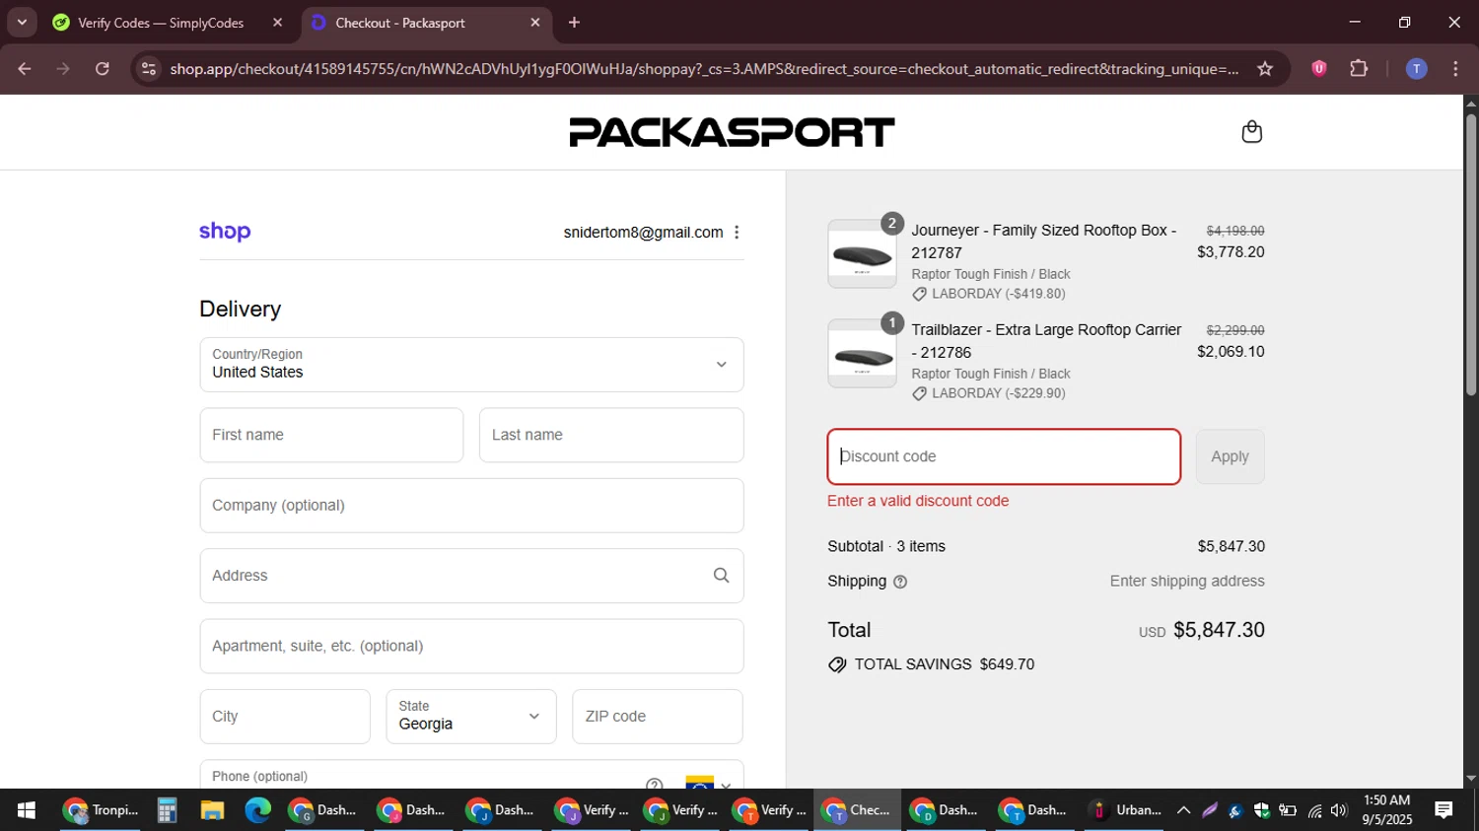Switch to the Urban taskbar app
Screen dimensions: 1479x831
(x=1125, y=810)
